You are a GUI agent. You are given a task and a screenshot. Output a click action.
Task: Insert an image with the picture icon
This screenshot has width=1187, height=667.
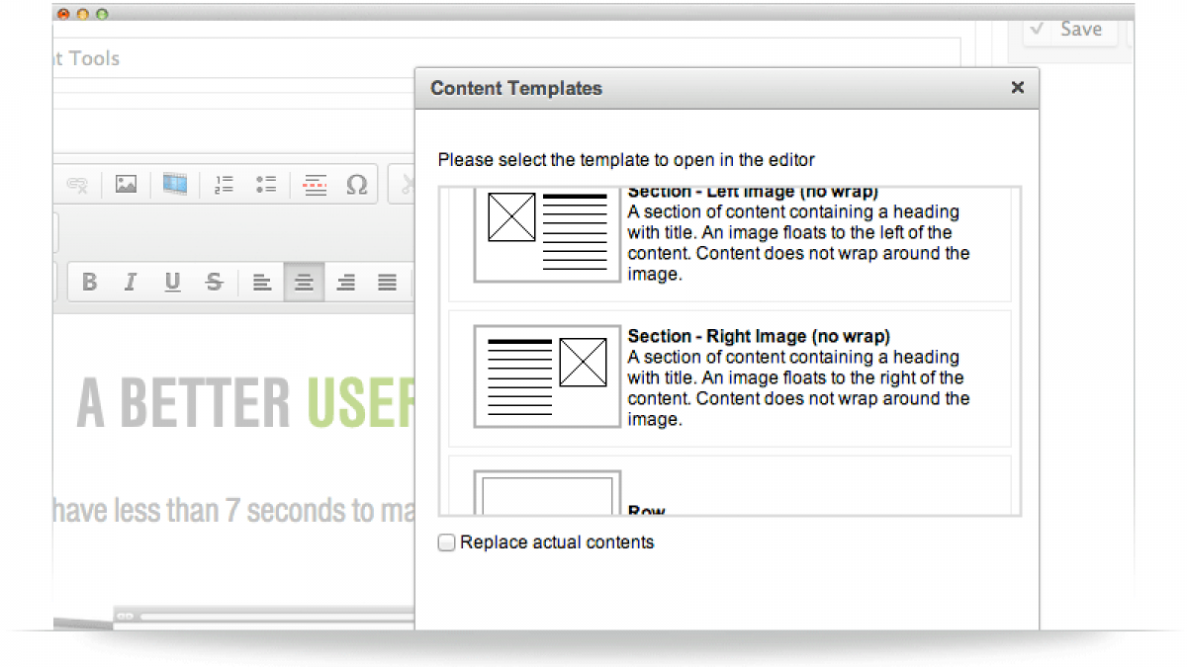pos(126,184)
